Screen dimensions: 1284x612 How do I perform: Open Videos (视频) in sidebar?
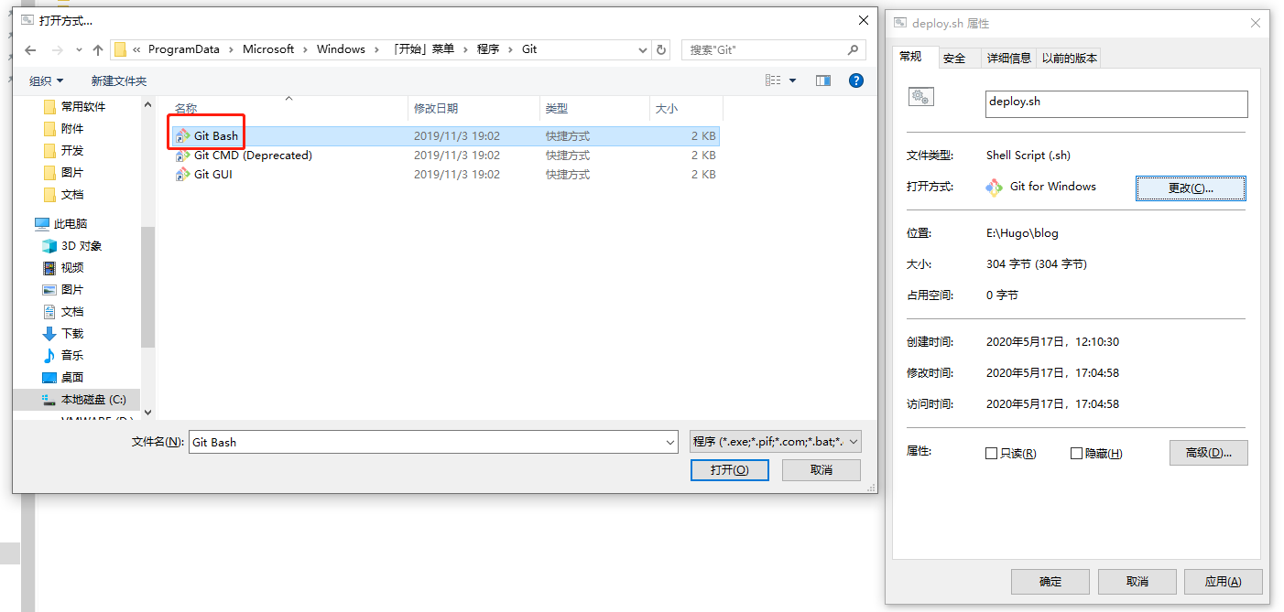pyautogui.click(x=64, y=267)
